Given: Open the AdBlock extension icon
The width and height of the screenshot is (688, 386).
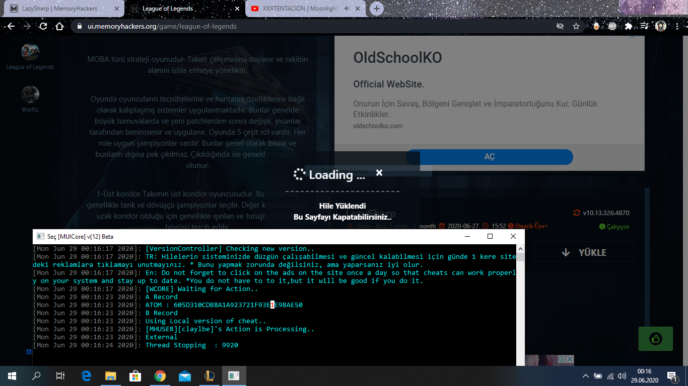Looking at the screenshot, I should coord(612,26).
